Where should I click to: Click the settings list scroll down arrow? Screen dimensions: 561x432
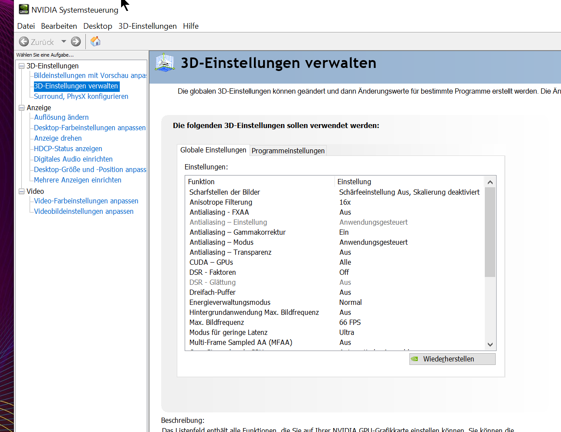pyautogui.click(x=490, y=344)
